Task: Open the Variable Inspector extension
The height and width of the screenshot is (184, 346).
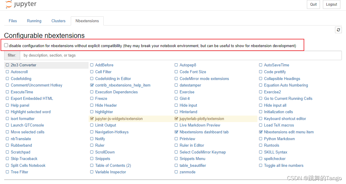Action: [110, 172]
